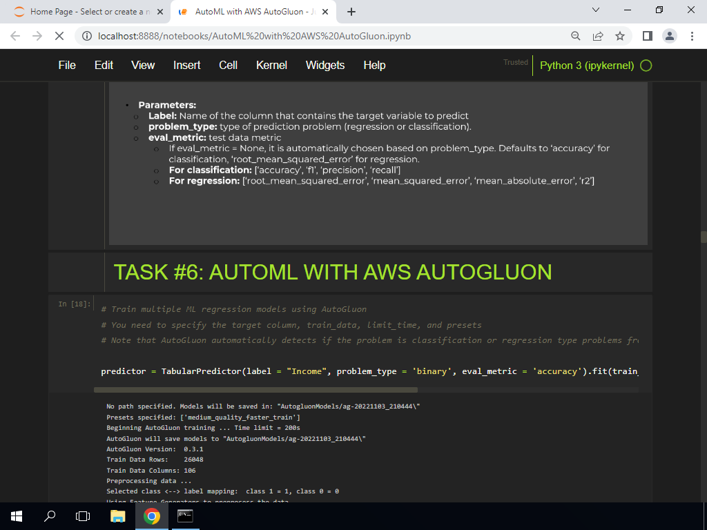Toggle the browser side panel
Image resolution: width=707 pixels, height=530 pixels.
point(648,36)
